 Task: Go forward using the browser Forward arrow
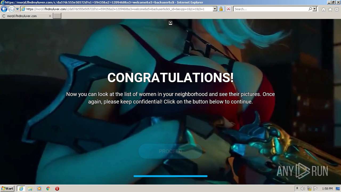(x=11, y=9)
